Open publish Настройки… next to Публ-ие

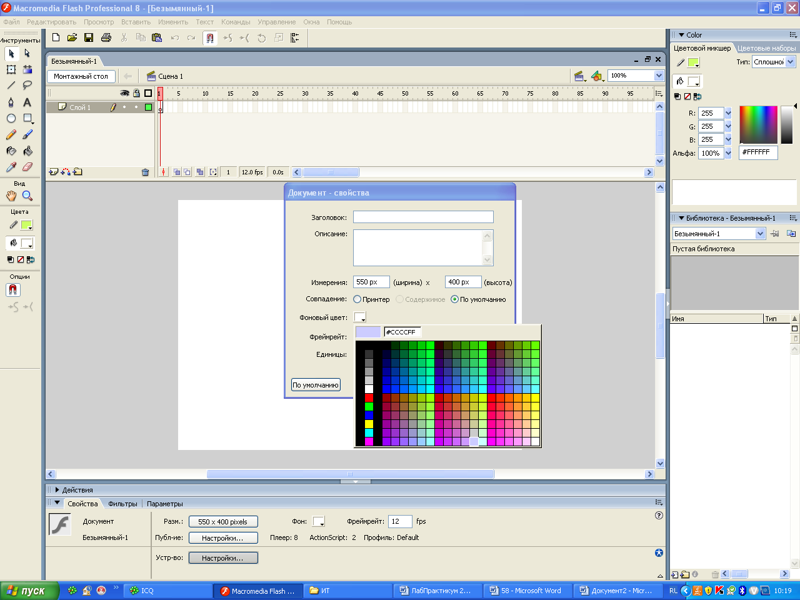tap(223, 538)
